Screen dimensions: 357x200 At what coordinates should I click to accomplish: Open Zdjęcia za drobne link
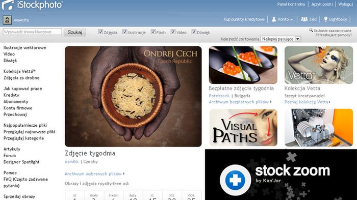(21, 78)
